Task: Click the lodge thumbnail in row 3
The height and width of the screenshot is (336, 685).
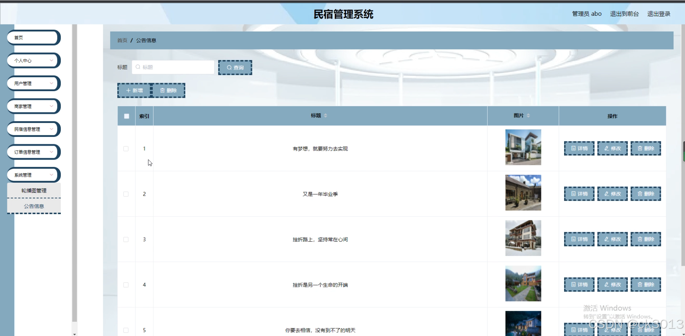Action: click(523, 238)
